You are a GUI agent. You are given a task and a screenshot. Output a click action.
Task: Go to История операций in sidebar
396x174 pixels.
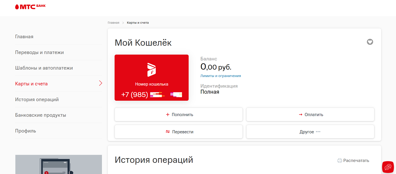tap(37, 99)
